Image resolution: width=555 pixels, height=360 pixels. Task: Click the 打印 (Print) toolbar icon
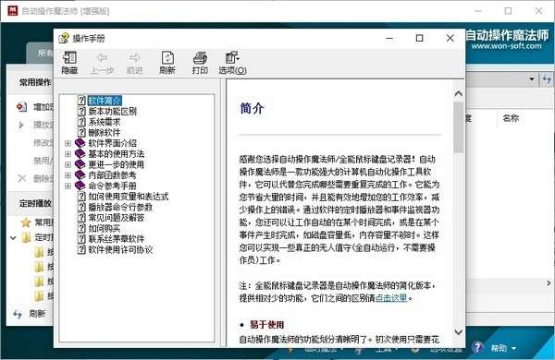click(200, 57)
